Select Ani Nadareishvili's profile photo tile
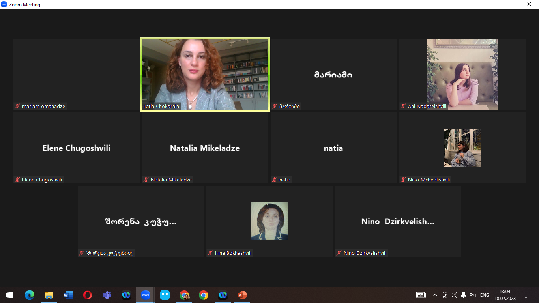The width and height of the screenshot is (539, 303). tap(462, 74)
